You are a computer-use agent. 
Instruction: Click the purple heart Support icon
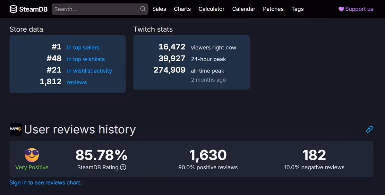coord(341,9)
